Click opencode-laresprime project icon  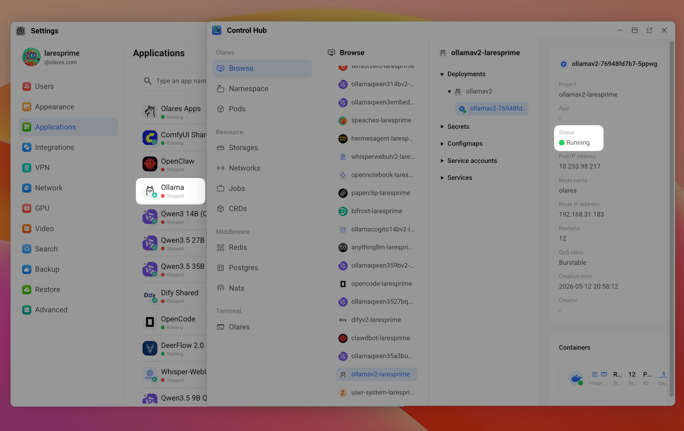coord(343,284)
